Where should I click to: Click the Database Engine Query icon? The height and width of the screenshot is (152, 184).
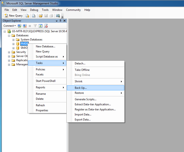(x=27, y=15)
